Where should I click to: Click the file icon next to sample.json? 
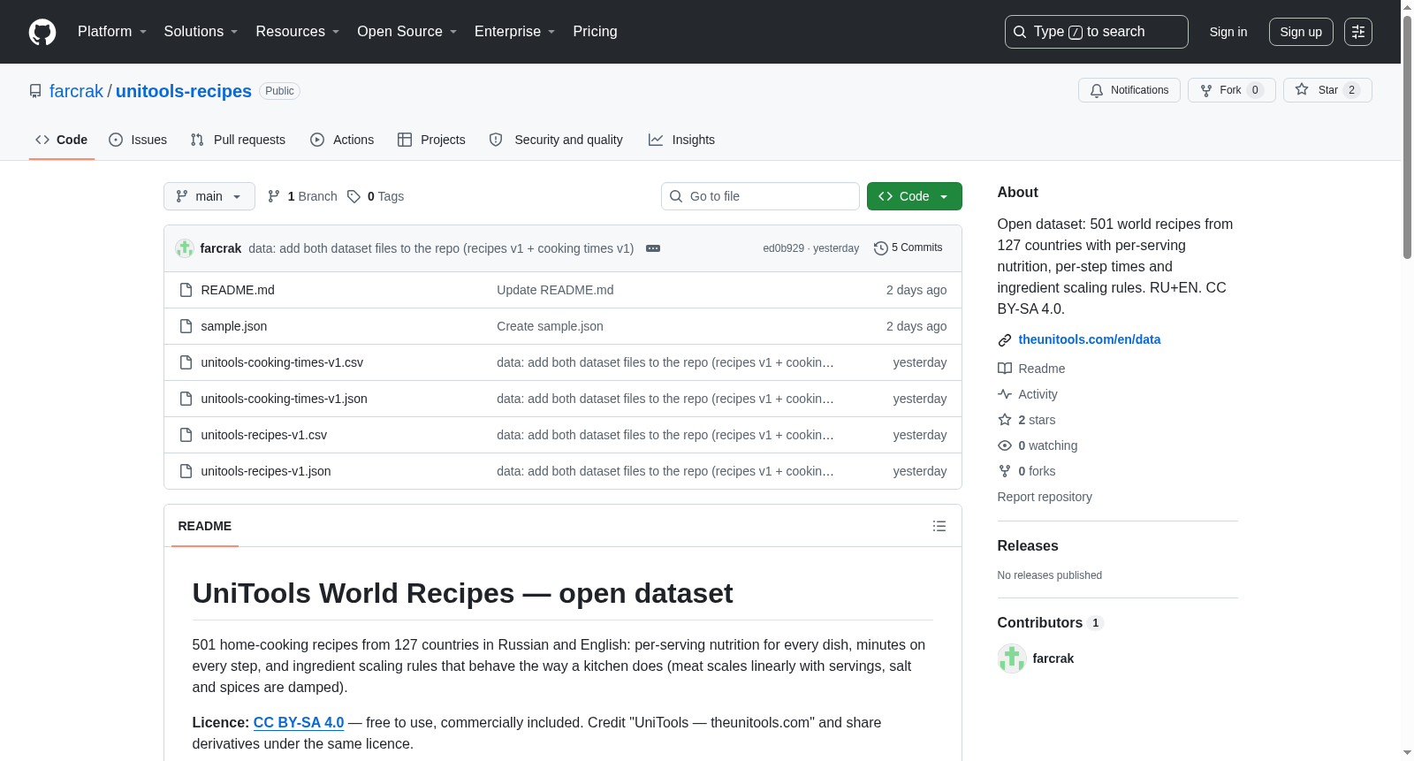coord(186,326)
